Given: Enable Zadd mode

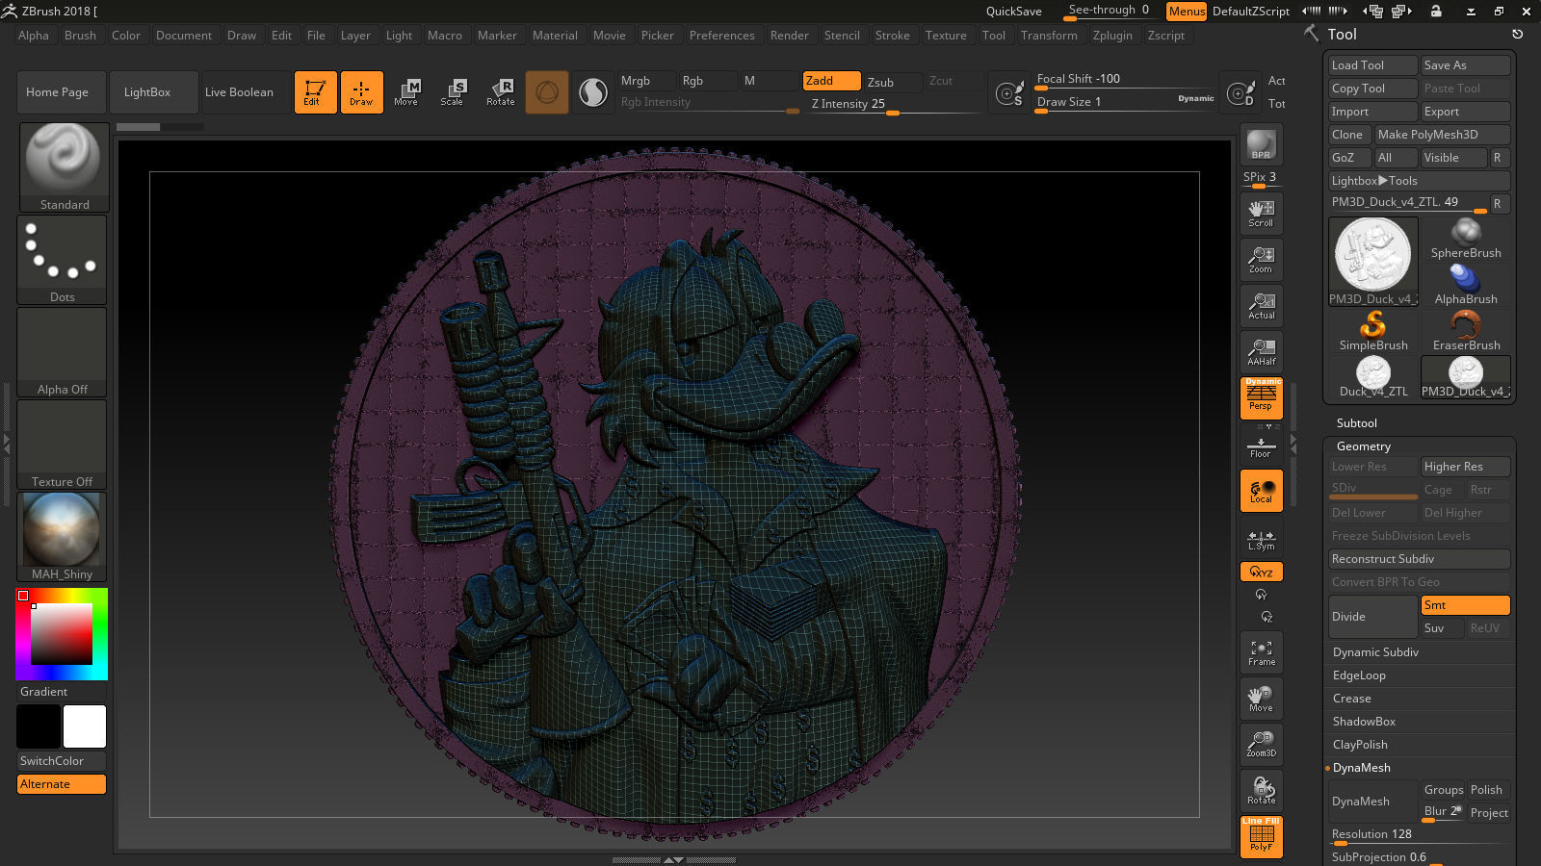Looking at the screenshot, I should click(832, 81).
